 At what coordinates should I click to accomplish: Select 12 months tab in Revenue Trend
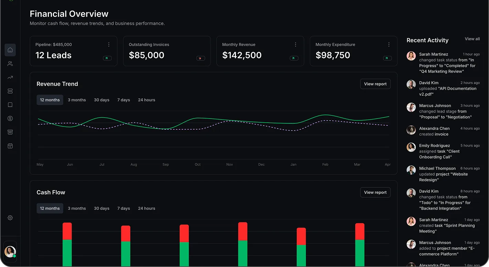pos(50,100)
